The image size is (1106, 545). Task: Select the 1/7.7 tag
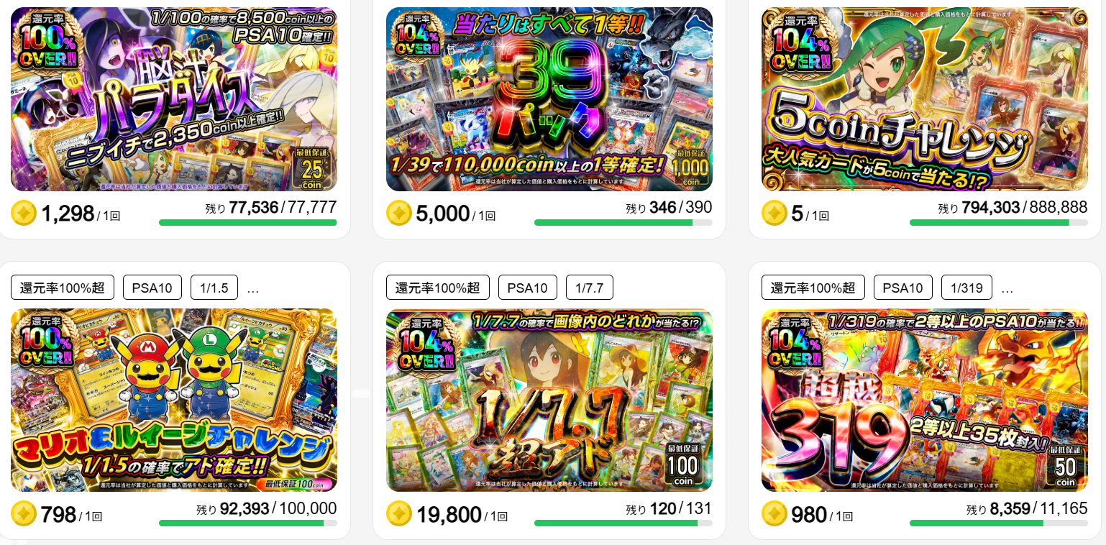[x=589, y=288]
